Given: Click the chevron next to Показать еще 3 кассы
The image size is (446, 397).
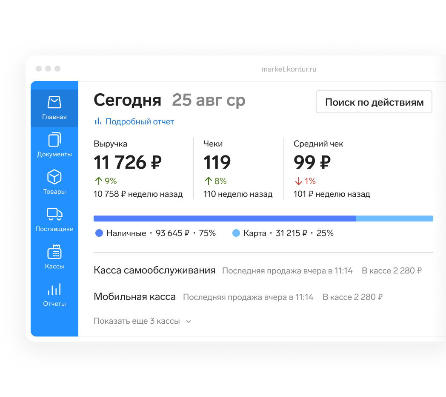Looking at the screenshot, I should point(189,322).
